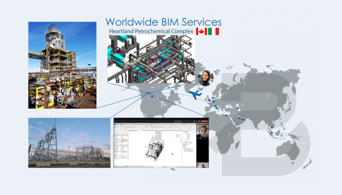Select the bottom video call participant tile
Image resolution: width=342 pixels, height=195 pixels.
[203, 164]
